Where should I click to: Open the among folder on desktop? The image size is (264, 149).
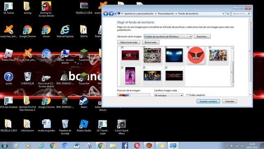coord(27,7)
